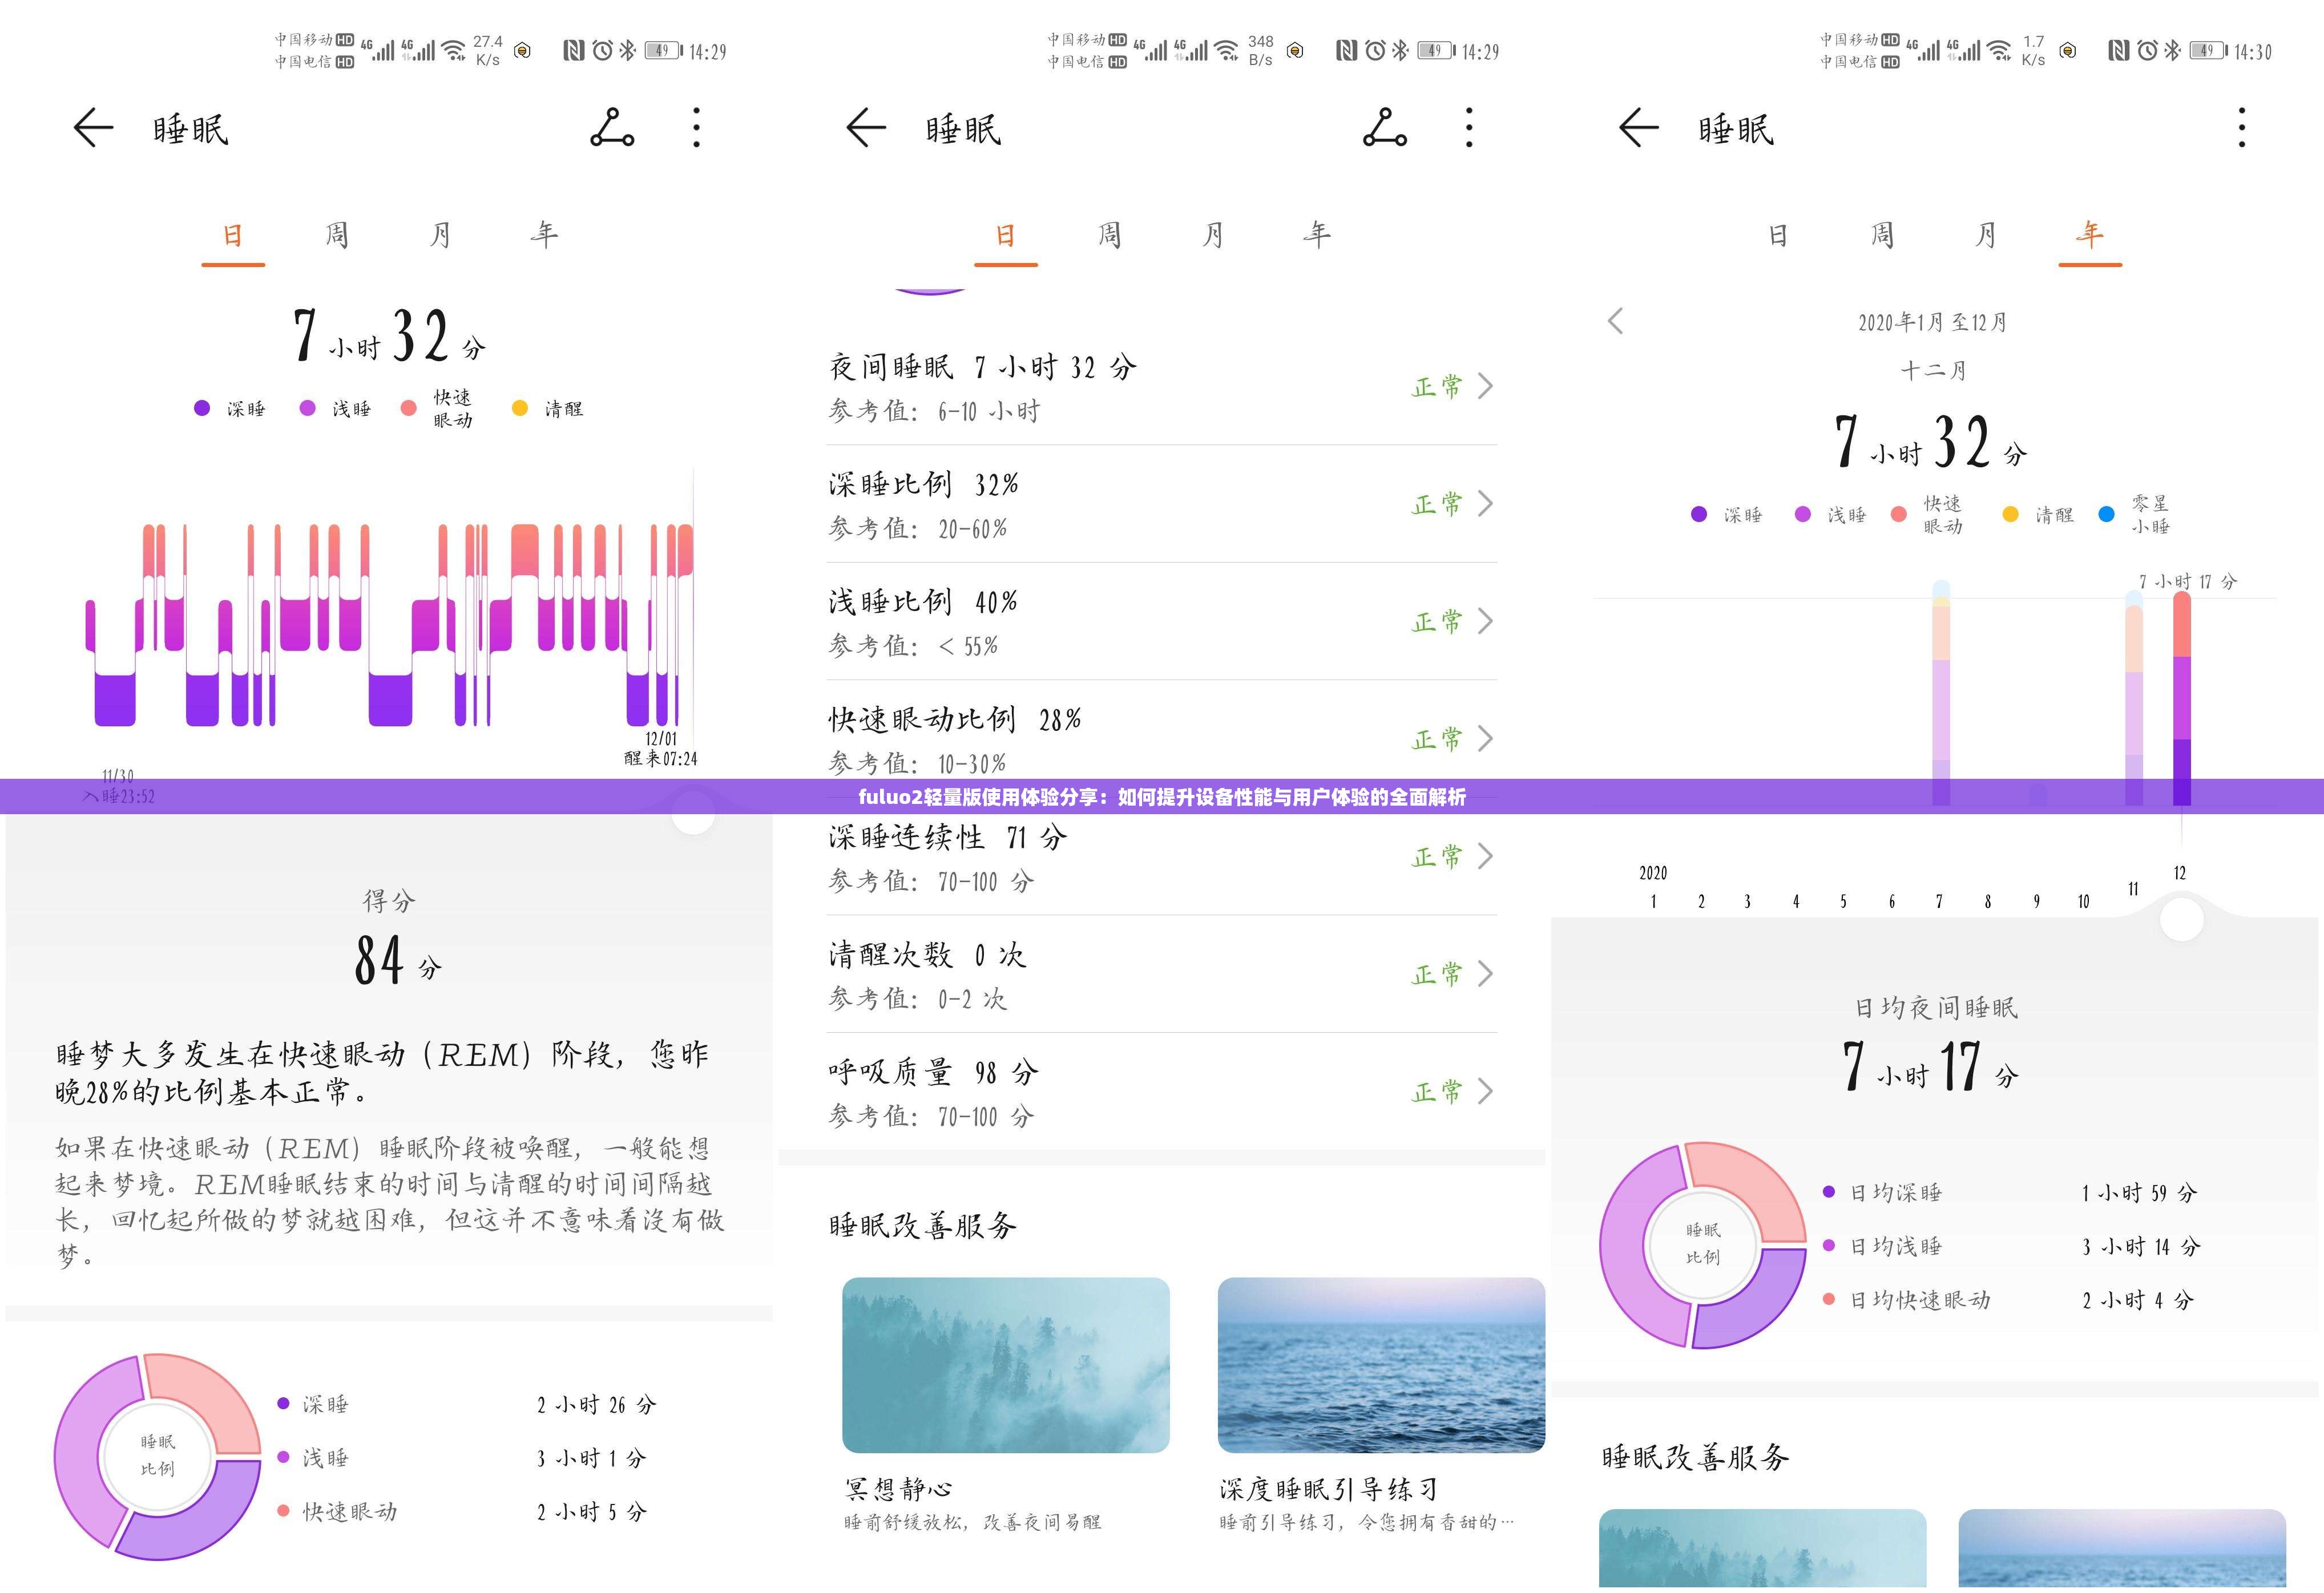2324x1593 pixels.
Task: Tap 日均夜间睡眠 7小时17分 value
Action: coord(1931,1066)
